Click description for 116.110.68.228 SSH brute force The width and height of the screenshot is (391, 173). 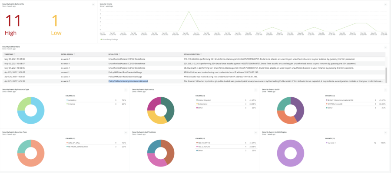point(269,59)
